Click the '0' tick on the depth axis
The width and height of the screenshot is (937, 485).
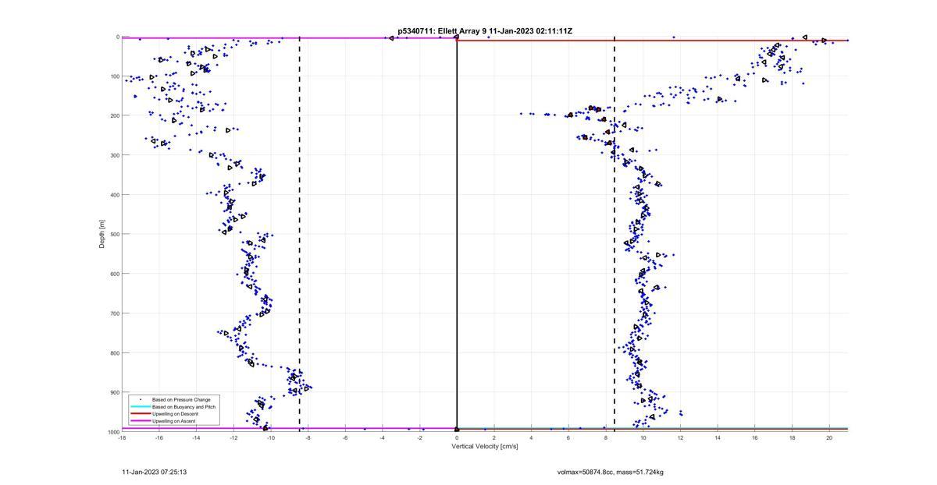click(x=117, y=37)
